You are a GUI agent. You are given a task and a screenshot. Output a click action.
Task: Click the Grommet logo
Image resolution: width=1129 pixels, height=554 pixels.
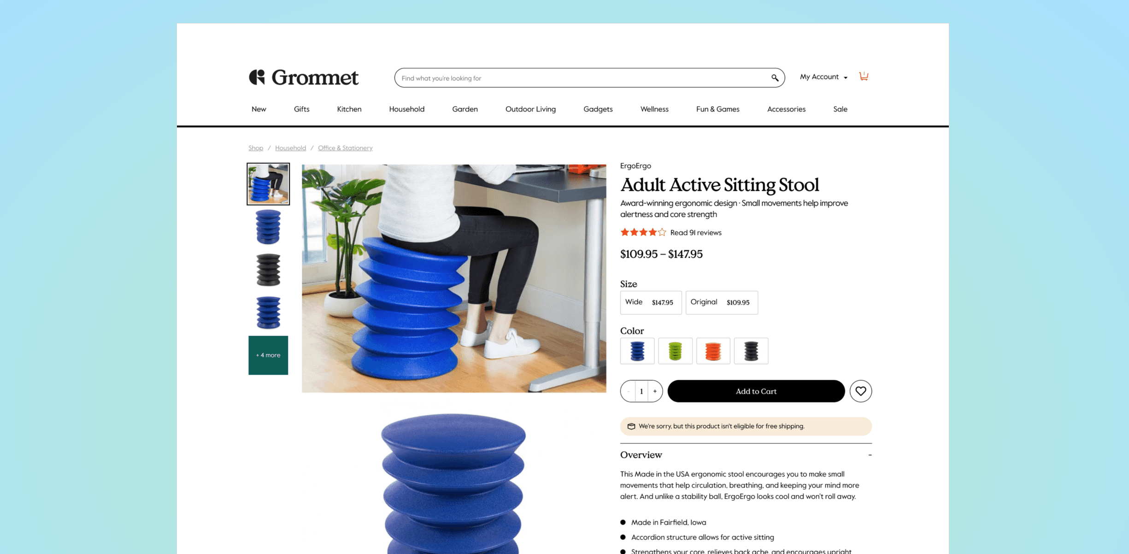[304, 77]
